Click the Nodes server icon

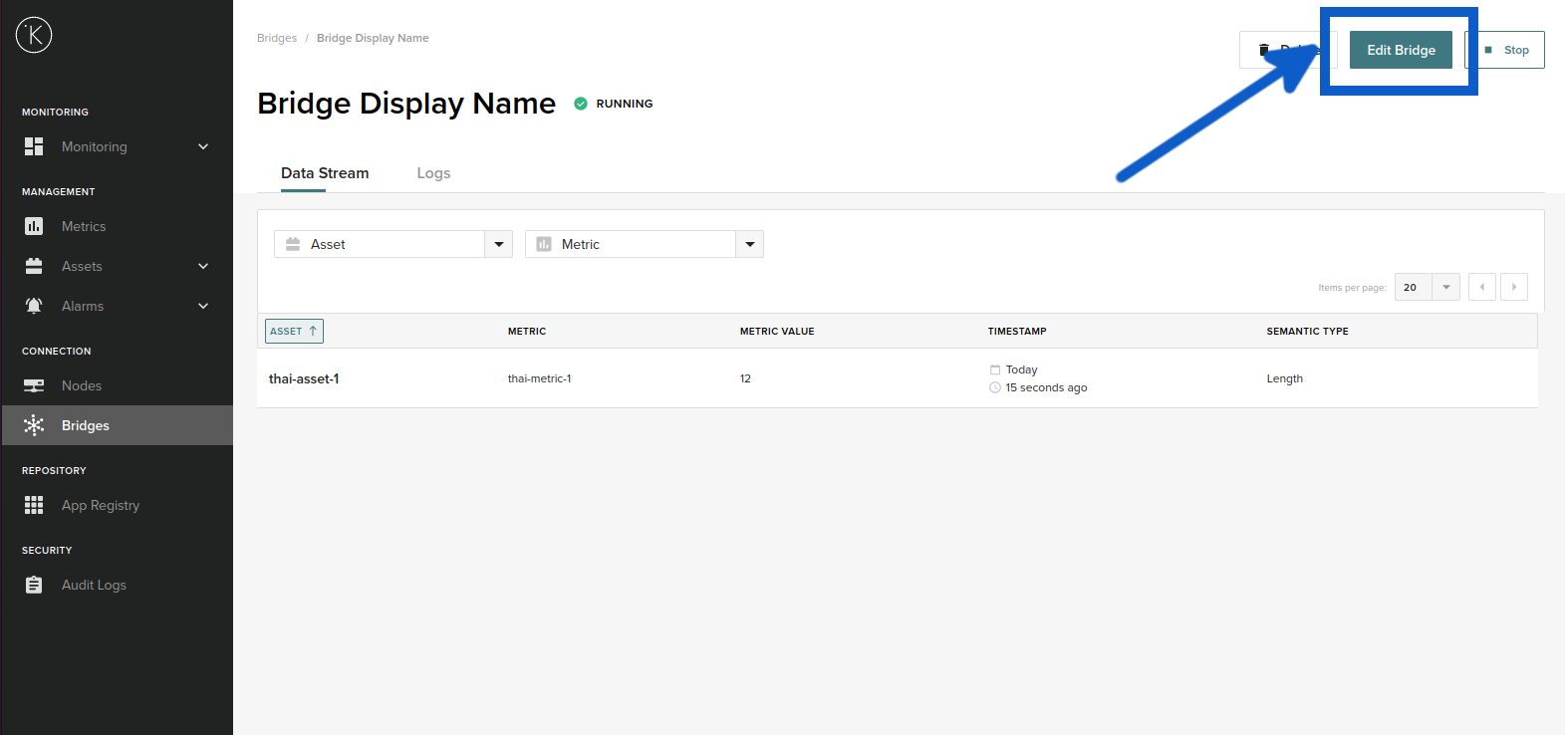coord(34,385)
